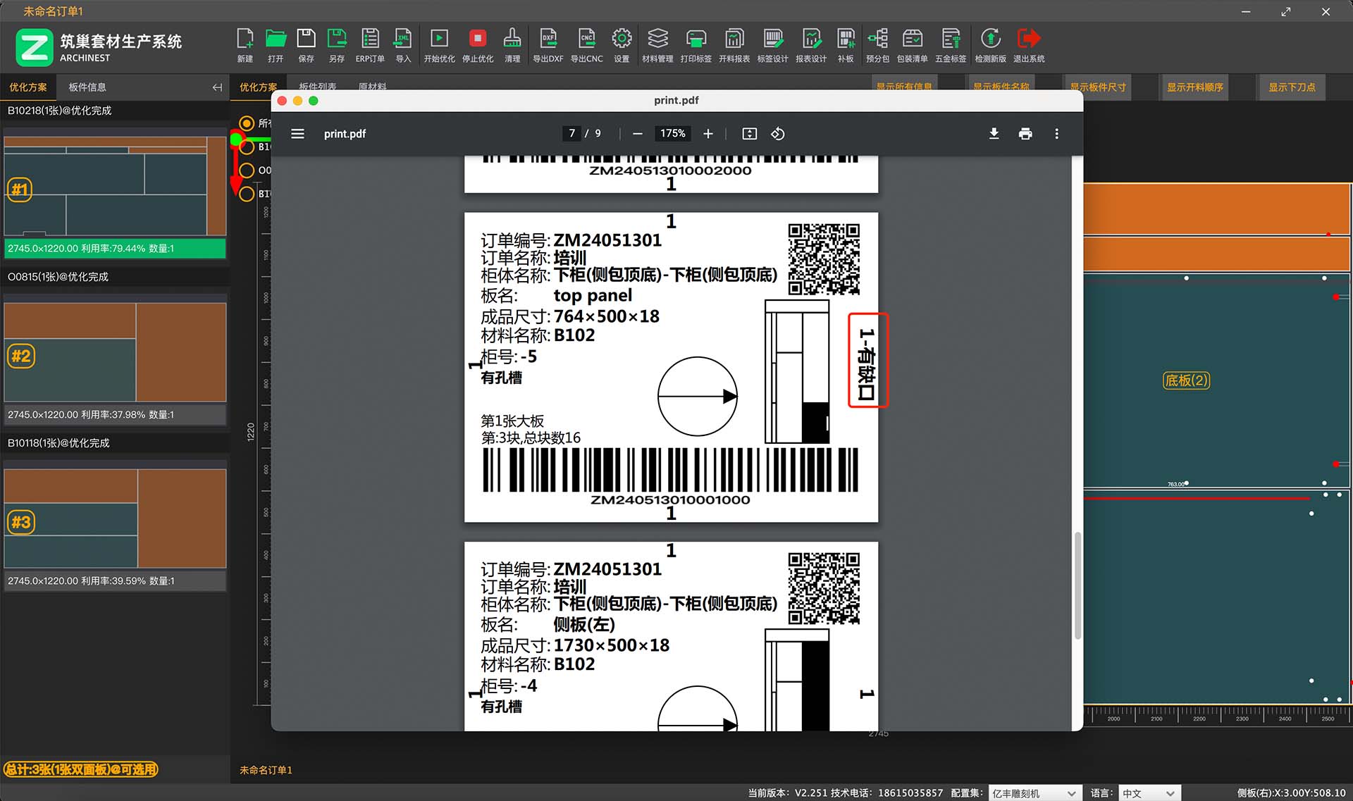The width and height of the screenshot is (1353, 801).
Task: Zoom out the PDF with minus button
Action: [x=638, y=134]
